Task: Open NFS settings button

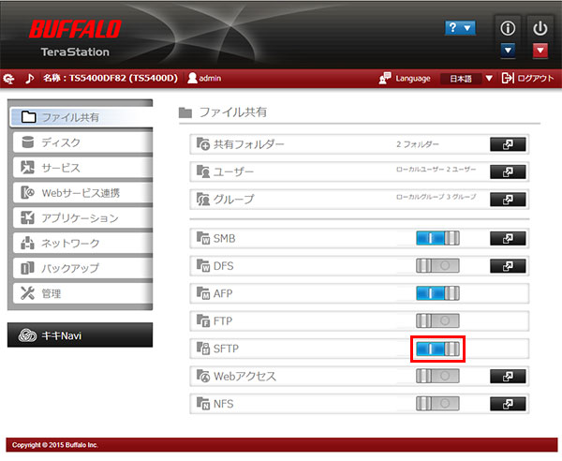Action: tap(508, 404)
